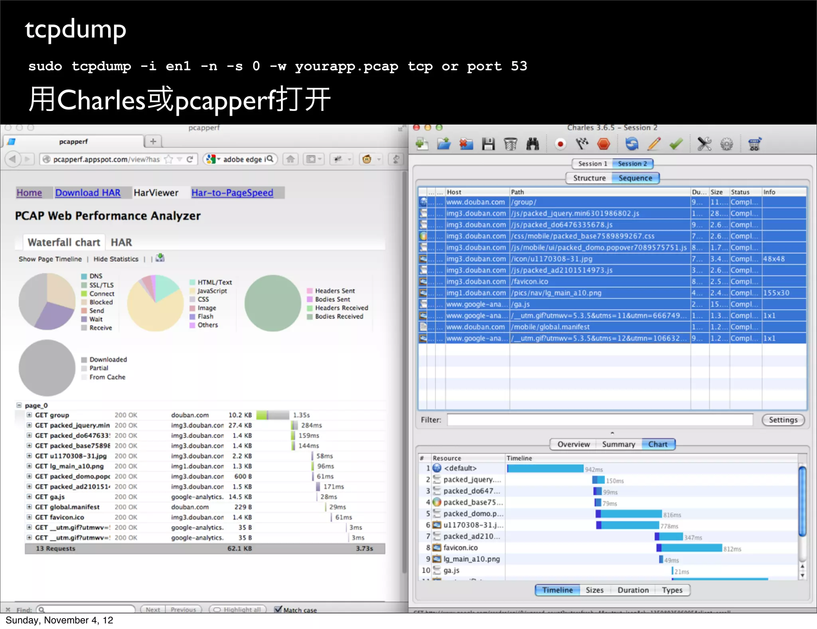
Task: Switch to Sequence view in Charles
Action: (635, 178)
